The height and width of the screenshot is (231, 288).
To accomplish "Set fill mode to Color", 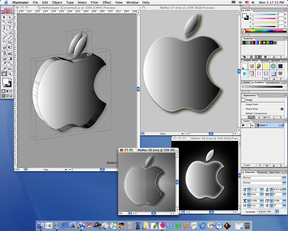I will 3,91.
